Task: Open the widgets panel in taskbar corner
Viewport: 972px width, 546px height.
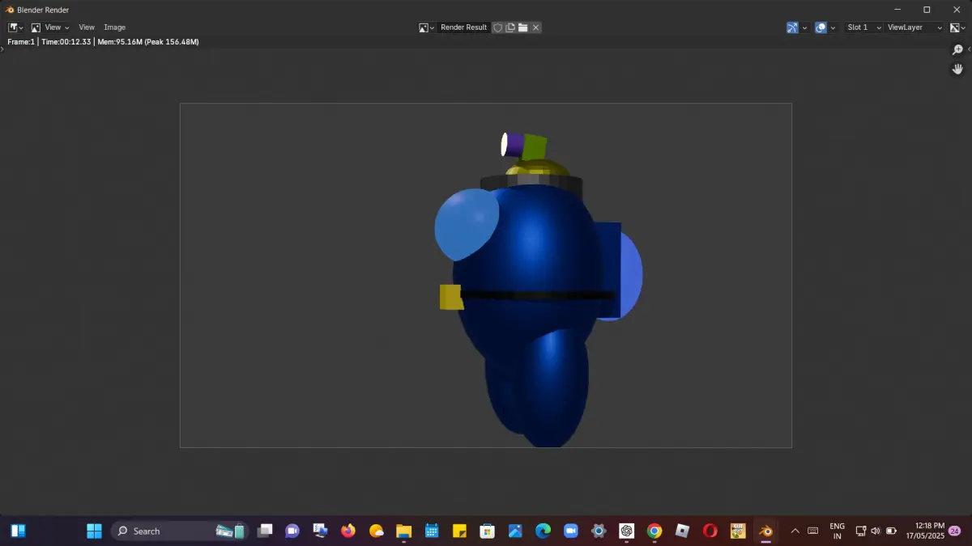Action: point(18,531)
